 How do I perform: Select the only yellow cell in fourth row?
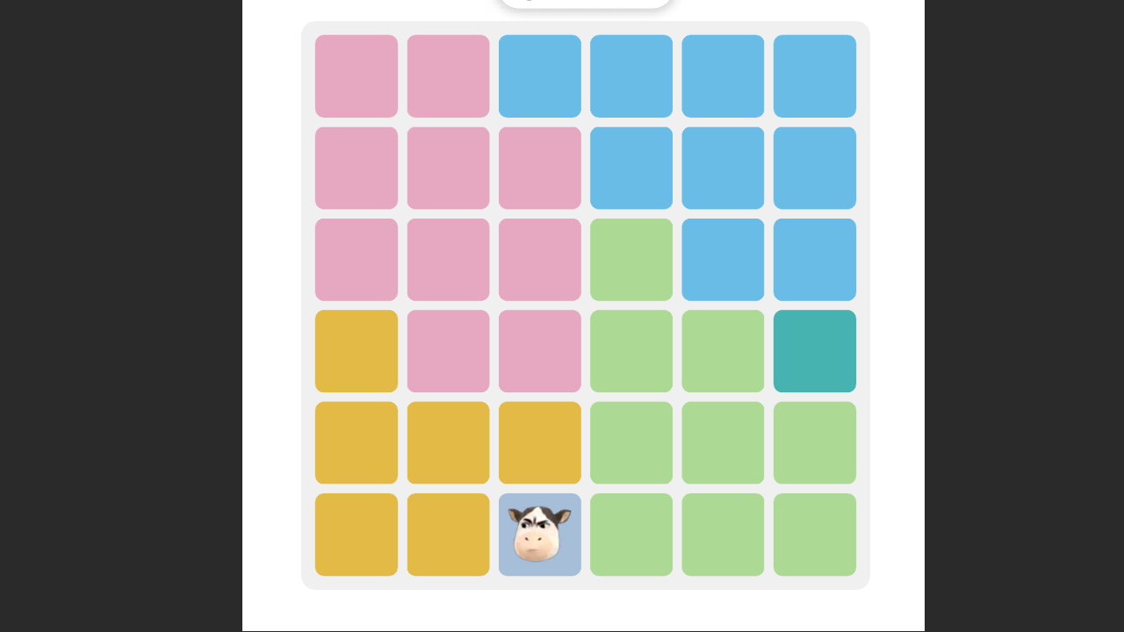coord(357,351)
